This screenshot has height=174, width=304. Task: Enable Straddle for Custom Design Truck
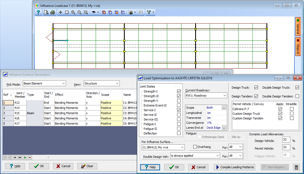click(x=292, y=113)
